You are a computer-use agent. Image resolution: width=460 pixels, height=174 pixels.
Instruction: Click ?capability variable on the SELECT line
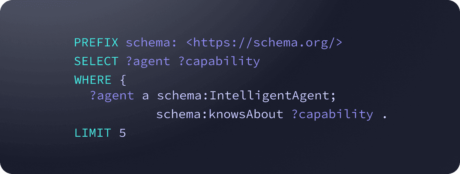pos(219,61)
